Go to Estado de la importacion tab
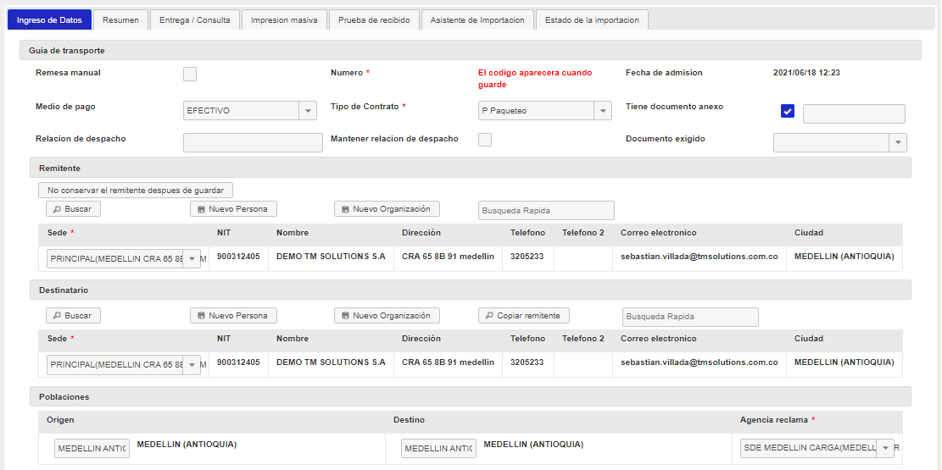Screen dimensions: 942x470 pos(592,20)
